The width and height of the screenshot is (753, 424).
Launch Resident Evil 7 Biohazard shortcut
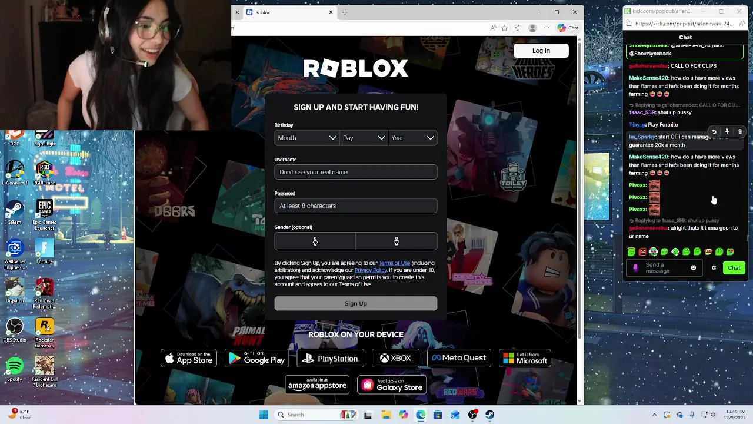click(44, 372)
